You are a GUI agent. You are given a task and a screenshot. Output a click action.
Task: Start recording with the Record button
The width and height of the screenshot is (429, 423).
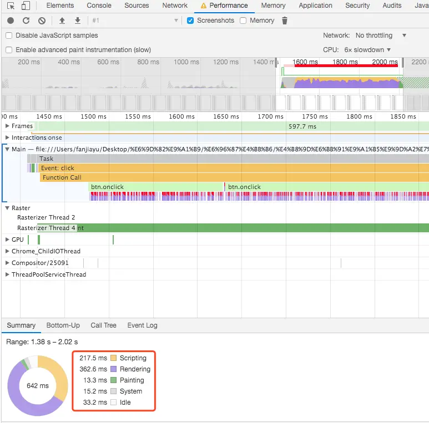pyautogui.click(x=11, y=21)
